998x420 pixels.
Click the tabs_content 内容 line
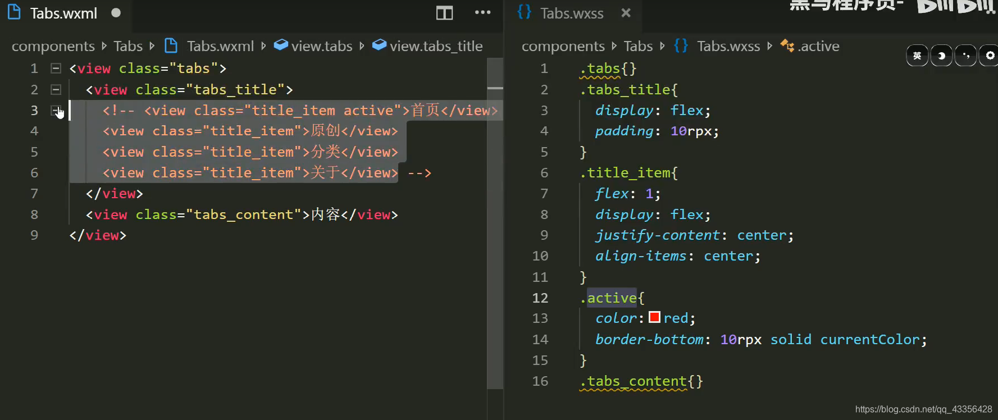(x=242, y=214)
